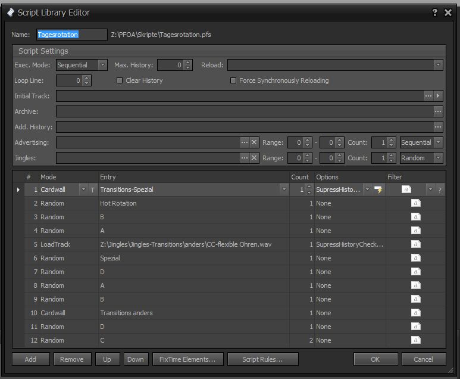Viewport: 460px width, 379px height.
Task: Click the Name field Tagesrotation
Action: [x=72, y=35]
